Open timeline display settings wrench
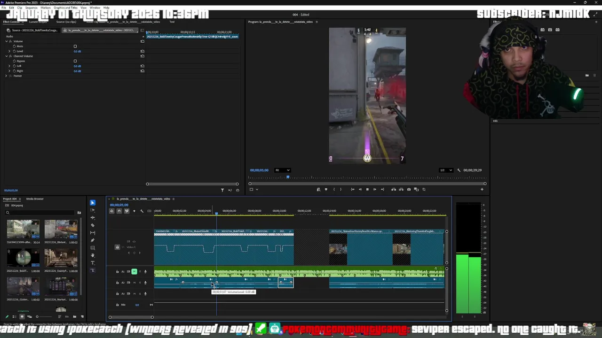 coord(142,211)
